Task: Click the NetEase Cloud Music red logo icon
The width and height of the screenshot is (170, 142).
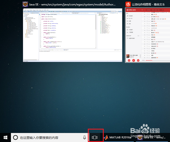Action: coord(128,4)
